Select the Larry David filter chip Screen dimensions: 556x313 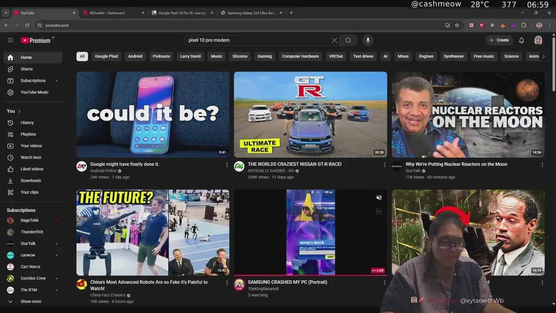click(190, 56)
